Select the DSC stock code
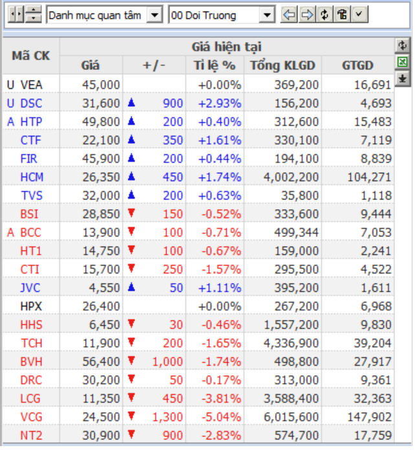 click(31, 104)
